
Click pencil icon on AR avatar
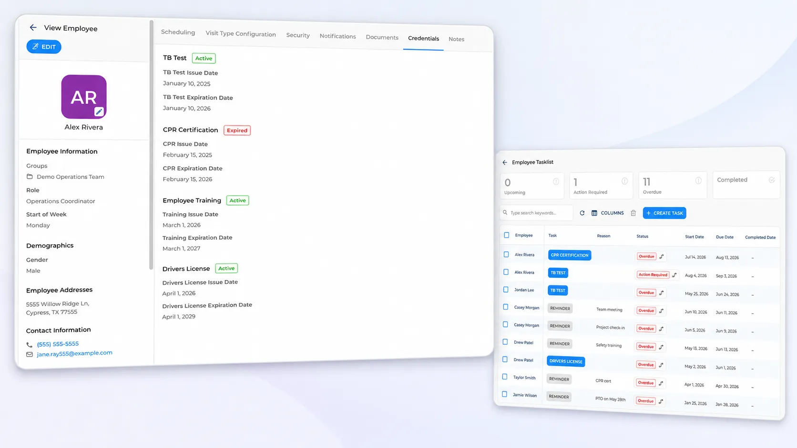click(x=99, y=112)
